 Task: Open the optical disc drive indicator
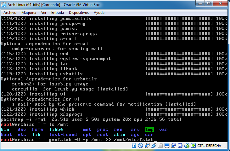141,146
